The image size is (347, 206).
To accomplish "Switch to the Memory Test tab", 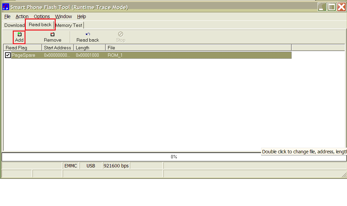I will pyautogui.click(x=69, y=25).
